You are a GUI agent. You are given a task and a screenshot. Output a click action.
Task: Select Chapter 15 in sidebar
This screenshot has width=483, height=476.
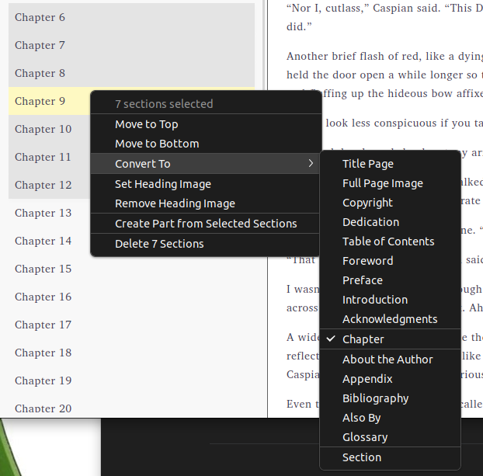point(131,269)
